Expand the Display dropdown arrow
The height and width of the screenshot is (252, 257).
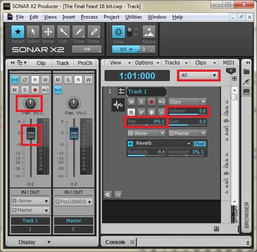(x=49, y=242)
